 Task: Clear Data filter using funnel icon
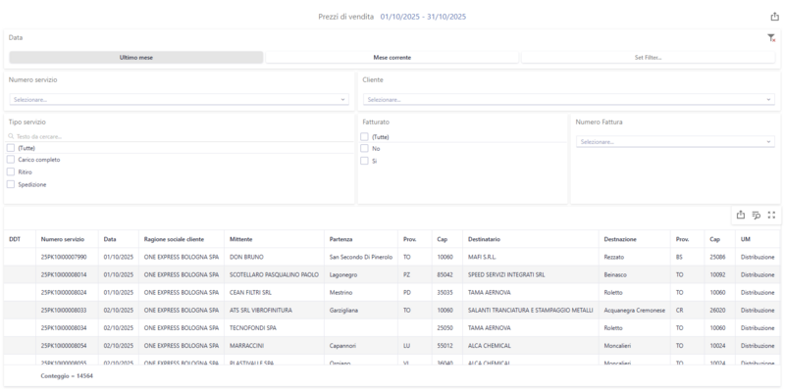(771, 38)
